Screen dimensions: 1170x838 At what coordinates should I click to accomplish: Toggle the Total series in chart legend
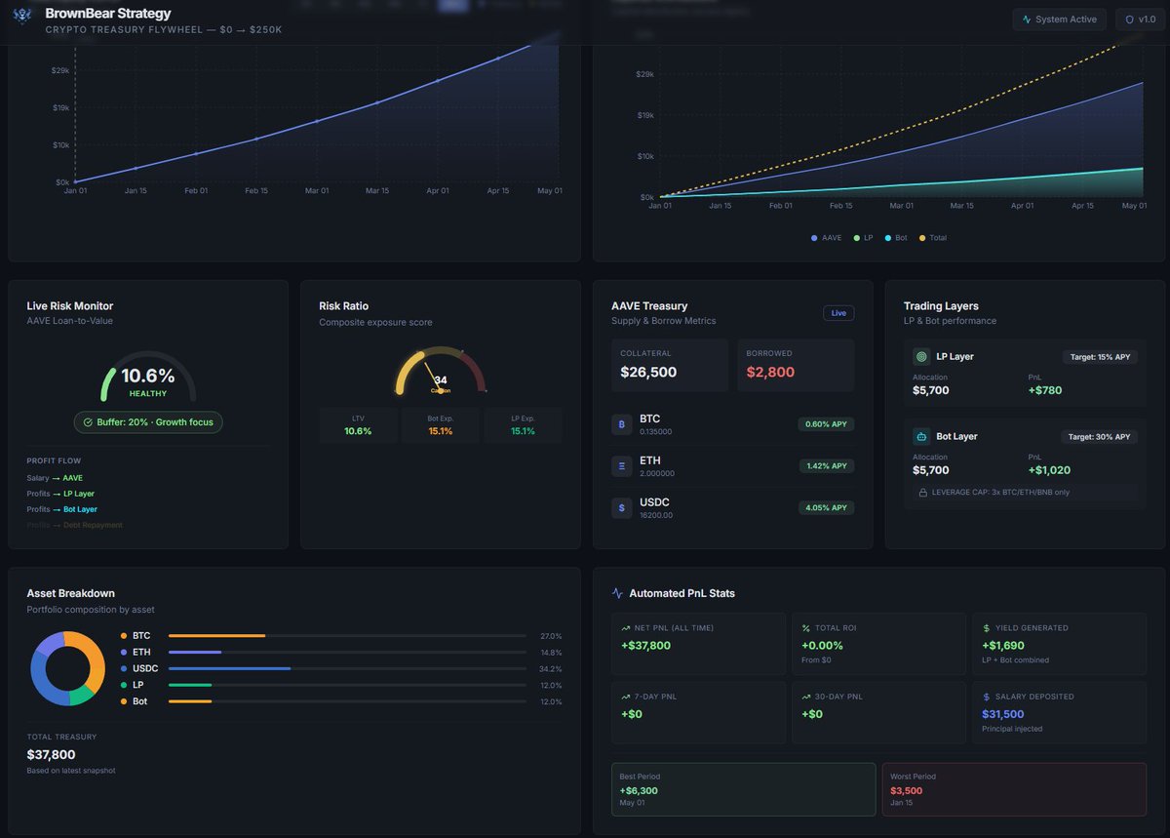[932, 238]
